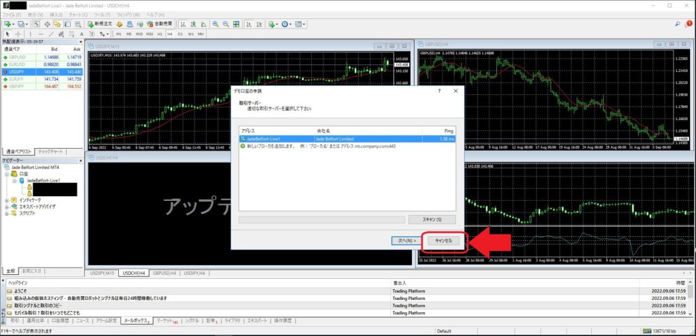Select the trendline drawing tool
Image resolution: width=696 pixels, height=336 pixels.
click(x=51, y=34)
